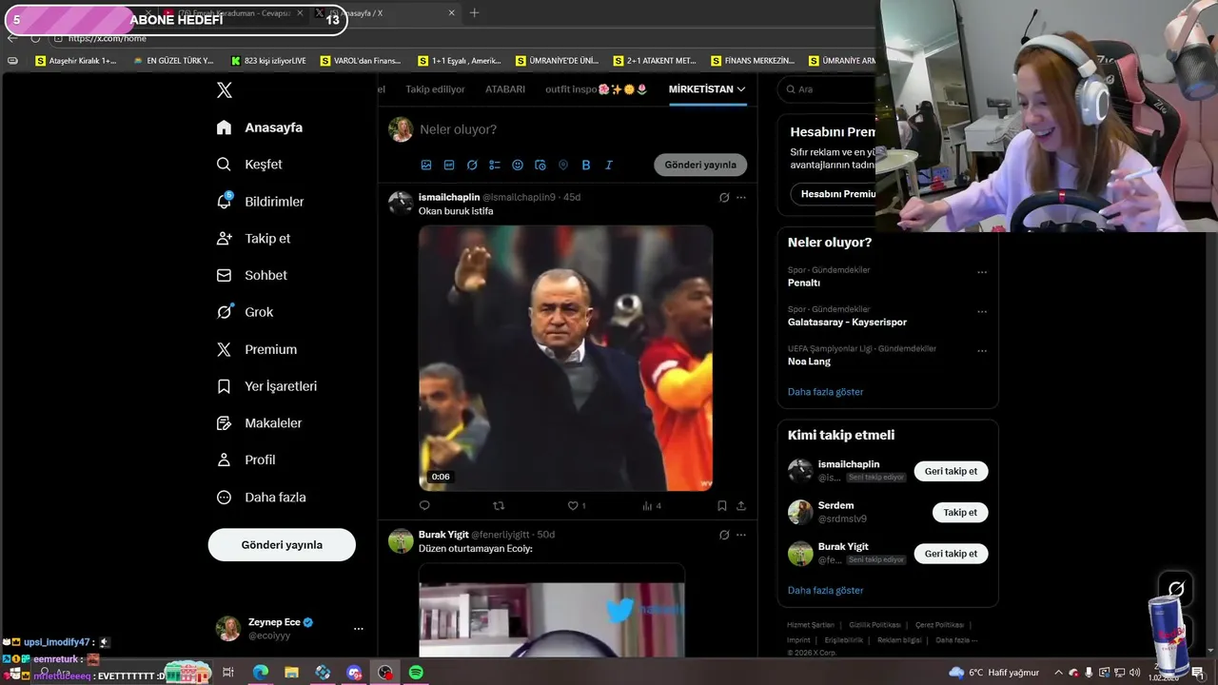Image resolution: width=1218 pixels, height=685 pixels.
Task: Follow back ismailchaplin with Geri takip et
Action: (951, 472)
